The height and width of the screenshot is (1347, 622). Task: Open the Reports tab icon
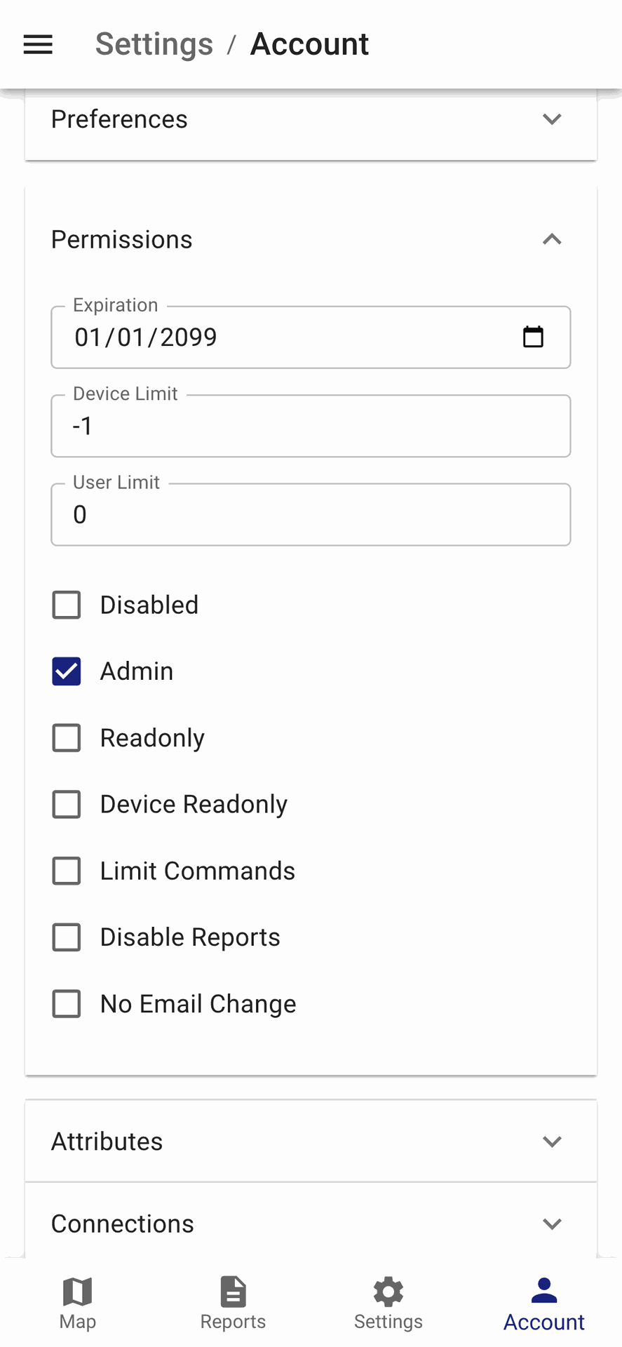tap(233, 1292)
